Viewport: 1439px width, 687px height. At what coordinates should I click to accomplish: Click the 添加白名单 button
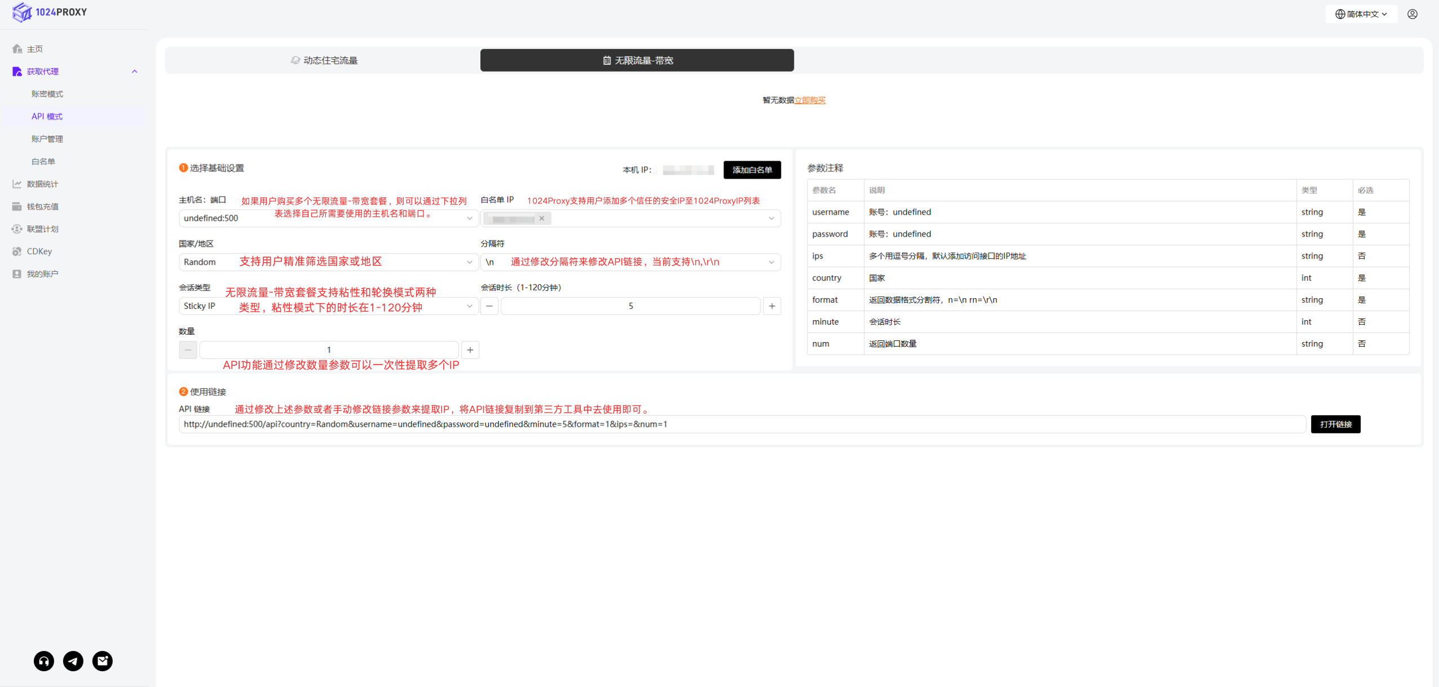point(752,170)
